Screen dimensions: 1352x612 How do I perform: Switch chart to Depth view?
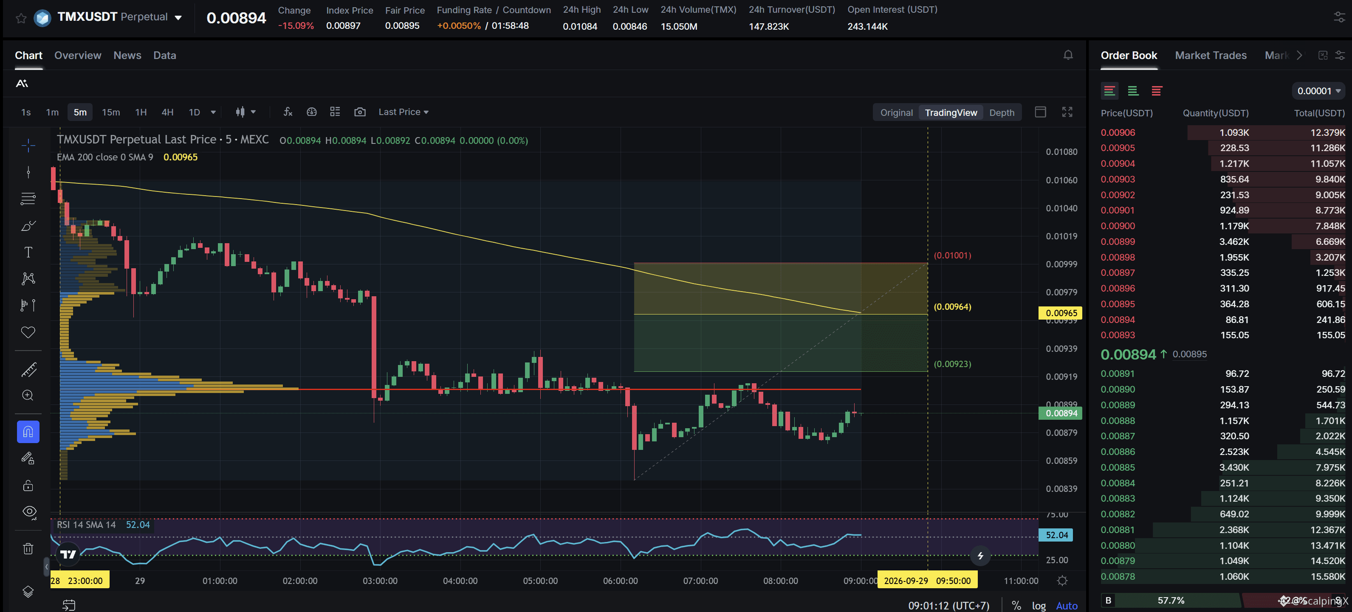tap(1002, 112)
